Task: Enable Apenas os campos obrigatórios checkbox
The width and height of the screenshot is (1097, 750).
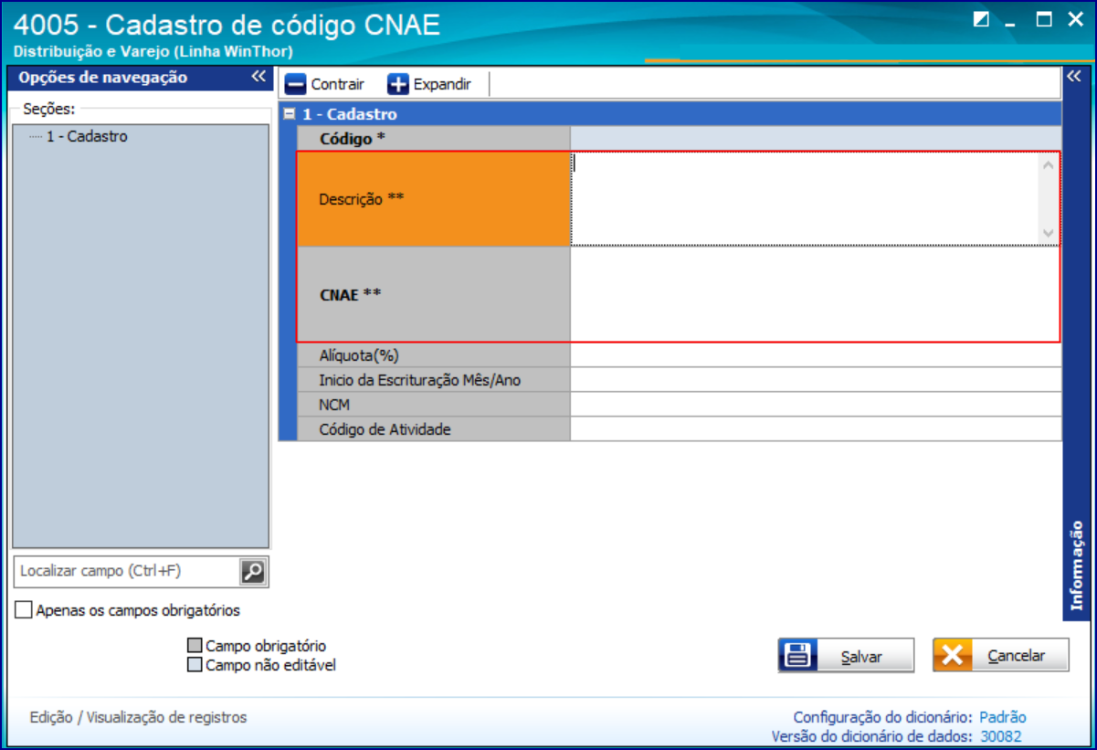Action: pyautogui.click(x=24, y=610)
